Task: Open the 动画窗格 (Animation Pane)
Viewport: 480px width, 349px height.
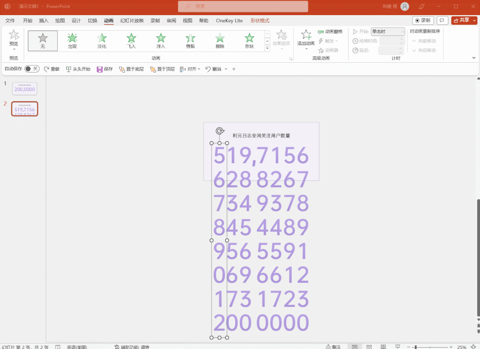Action: [330, 32]
